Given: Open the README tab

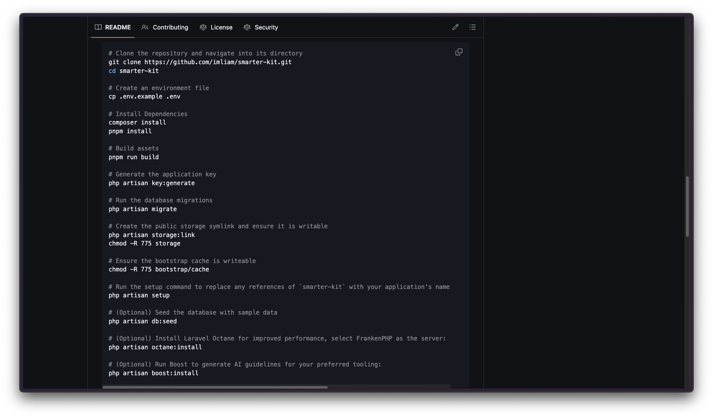Looking at the screenshot, I should pyautogui.click(x=113, y=27).
